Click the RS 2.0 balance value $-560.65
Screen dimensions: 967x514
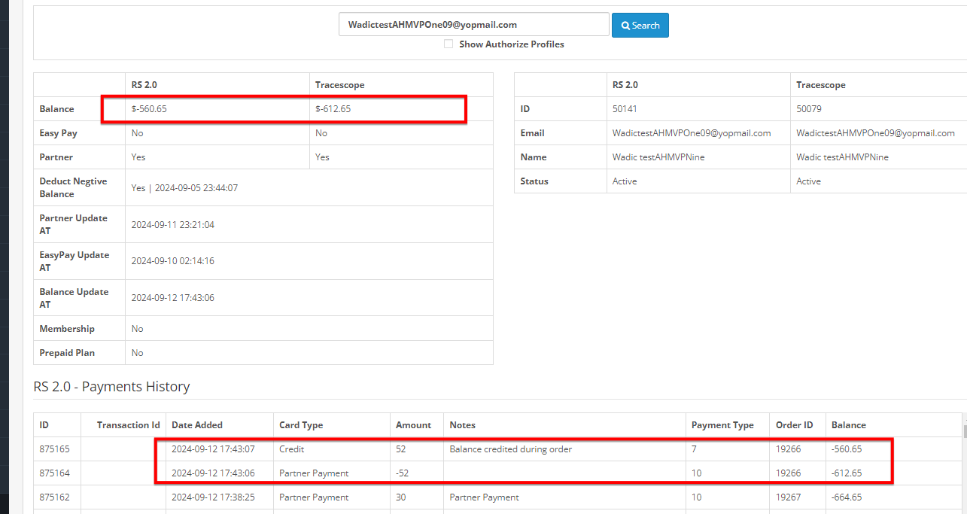coord(149,109)
